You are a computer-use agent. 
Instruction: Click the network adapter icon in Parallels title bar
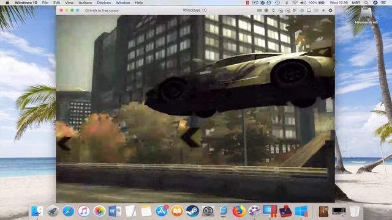pos(295,10)
